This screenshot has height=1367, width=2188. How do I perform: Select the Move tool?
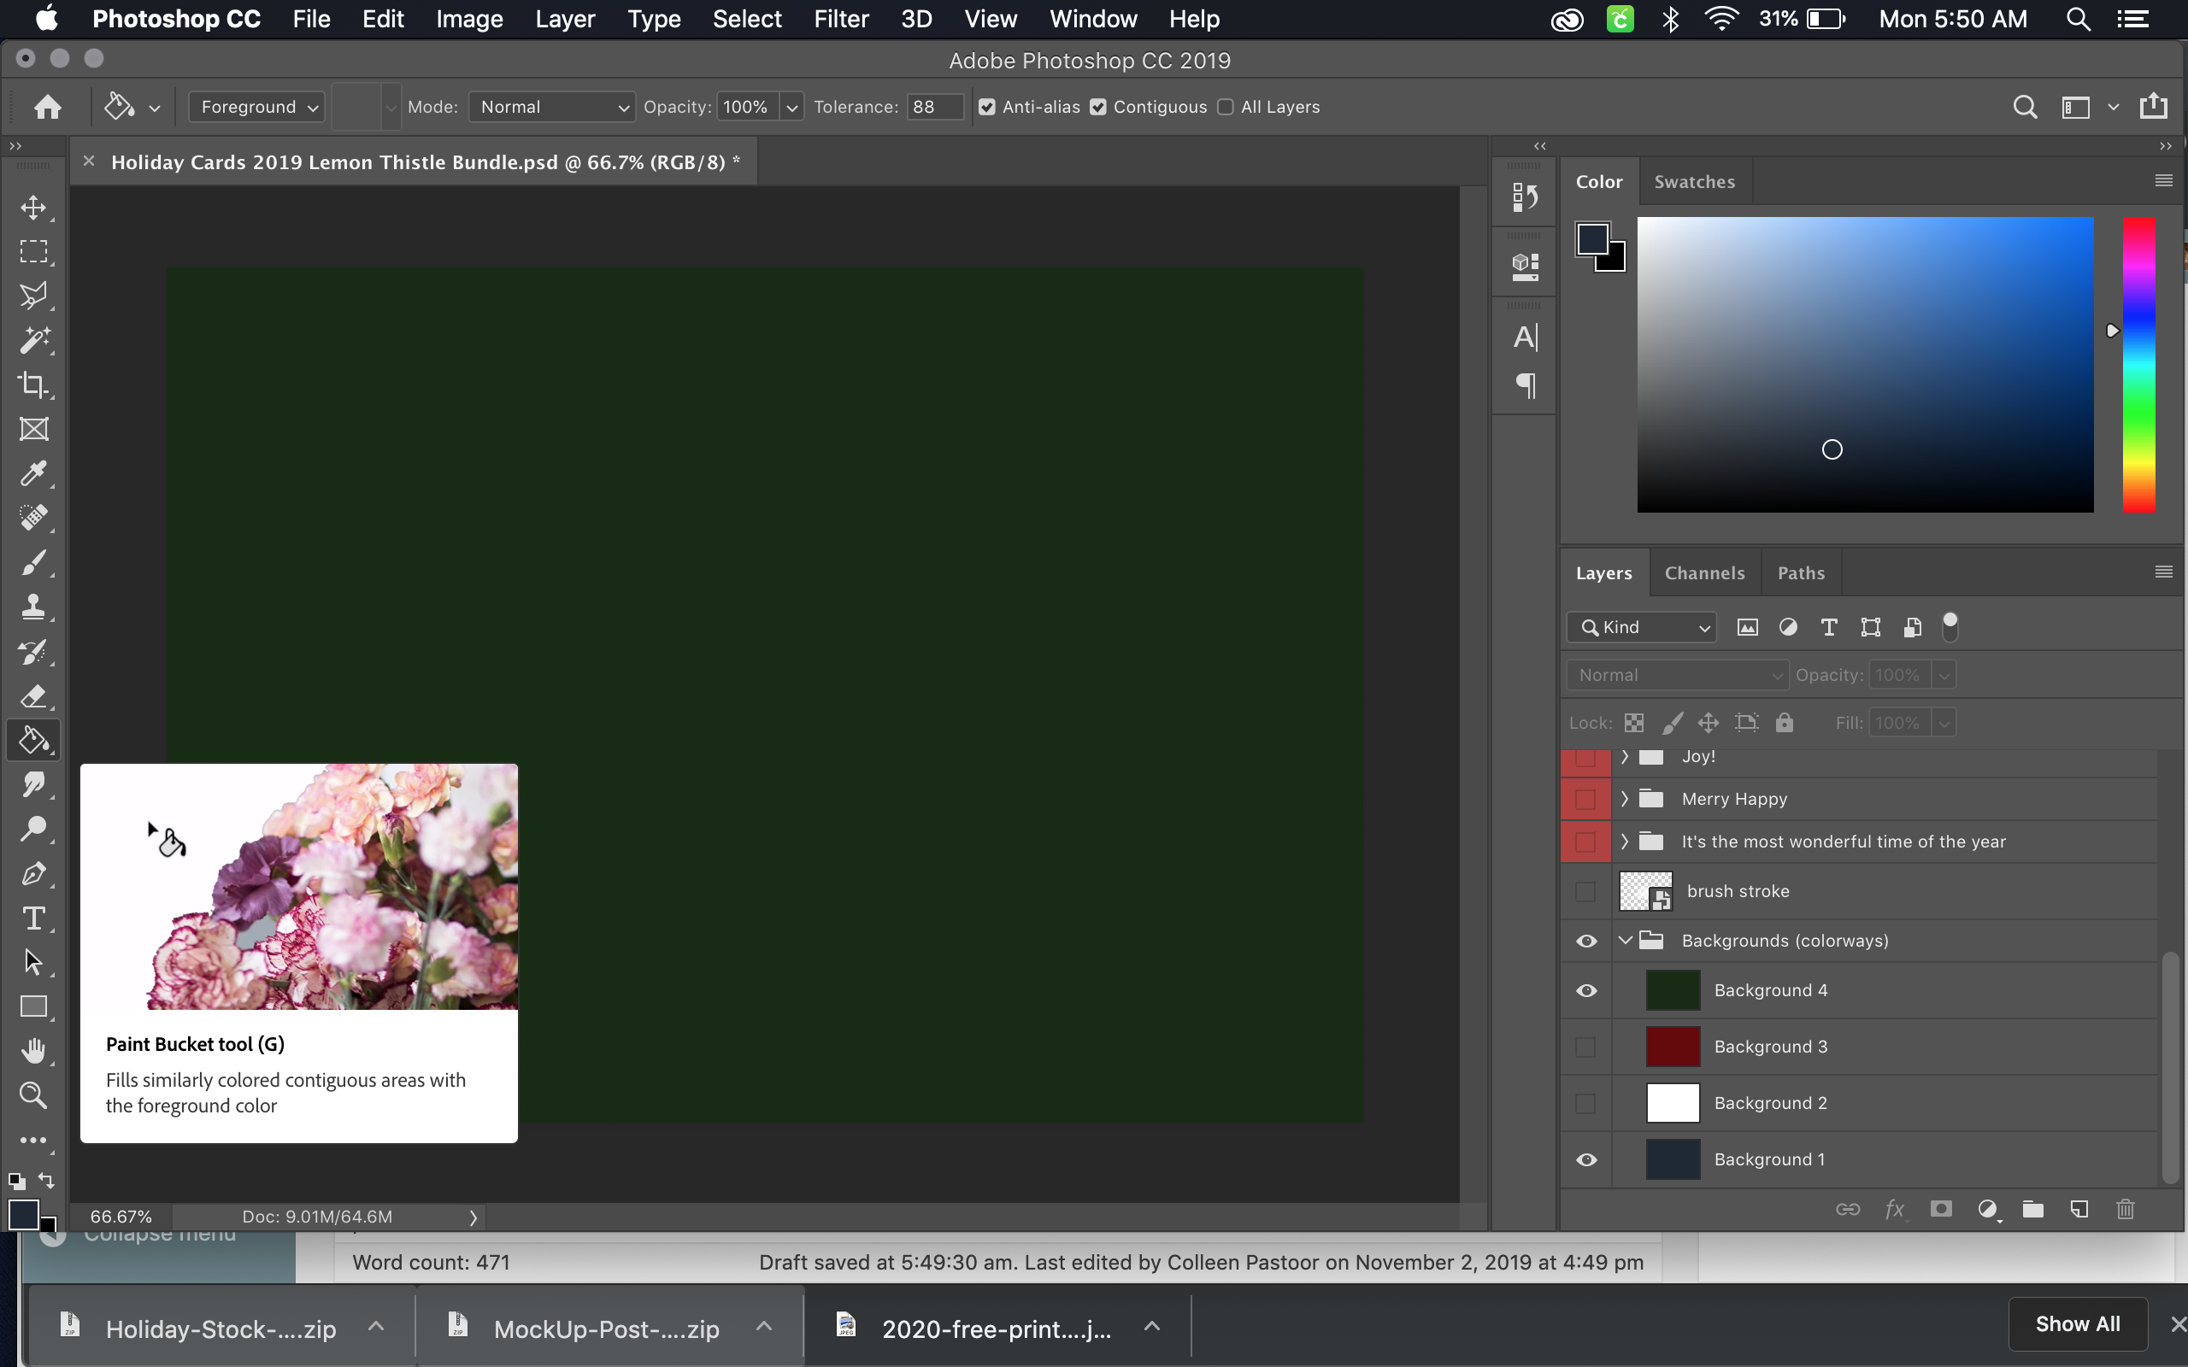click(33, 207)
